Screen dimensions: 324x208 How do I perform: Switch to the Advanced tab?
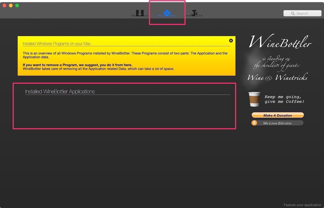pos(194,14)
